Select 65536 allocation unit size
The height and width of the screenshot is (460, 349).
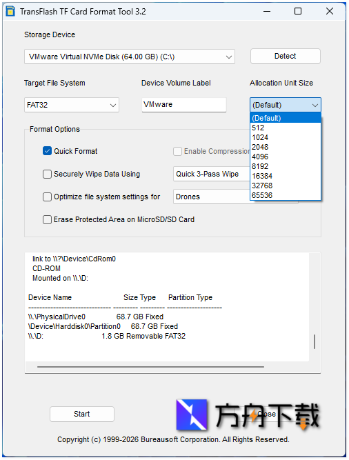(x=285, y=195)
